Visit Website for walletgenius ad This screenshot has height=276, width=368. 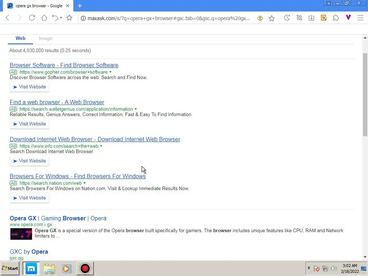[x=29, y=124]
